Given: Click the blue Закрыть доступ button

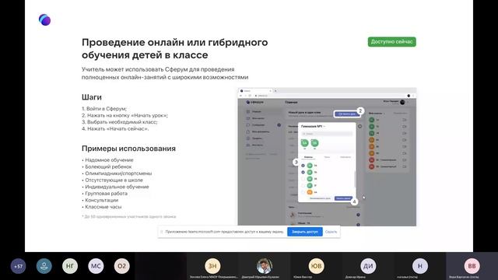Looking at the screenshot, I should 305,232.
